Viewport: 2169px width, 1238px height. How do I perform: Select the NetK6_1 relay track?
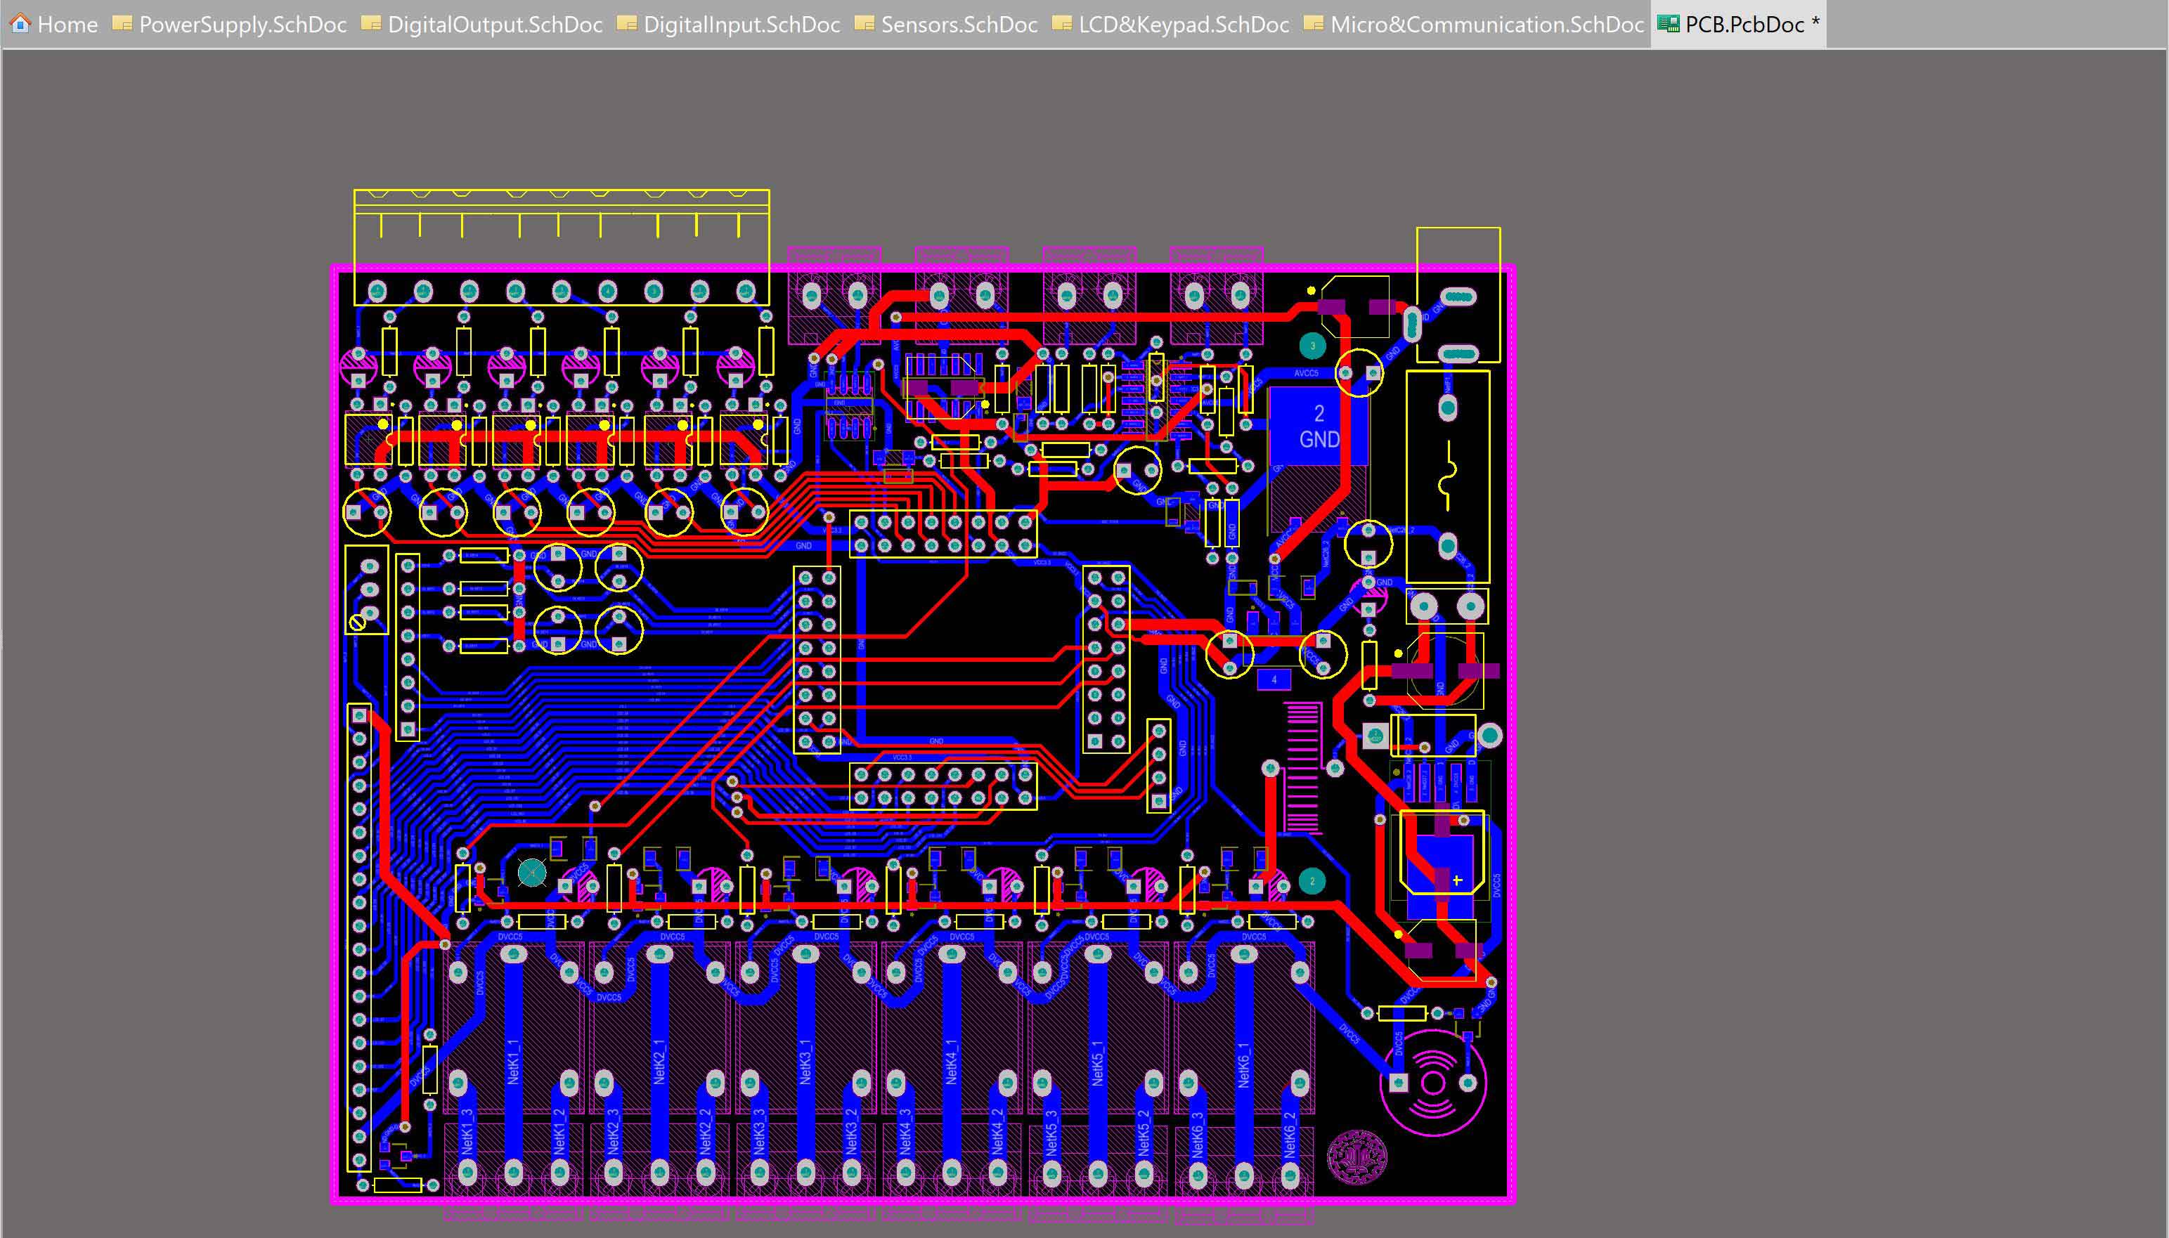click(1243, 1063)
